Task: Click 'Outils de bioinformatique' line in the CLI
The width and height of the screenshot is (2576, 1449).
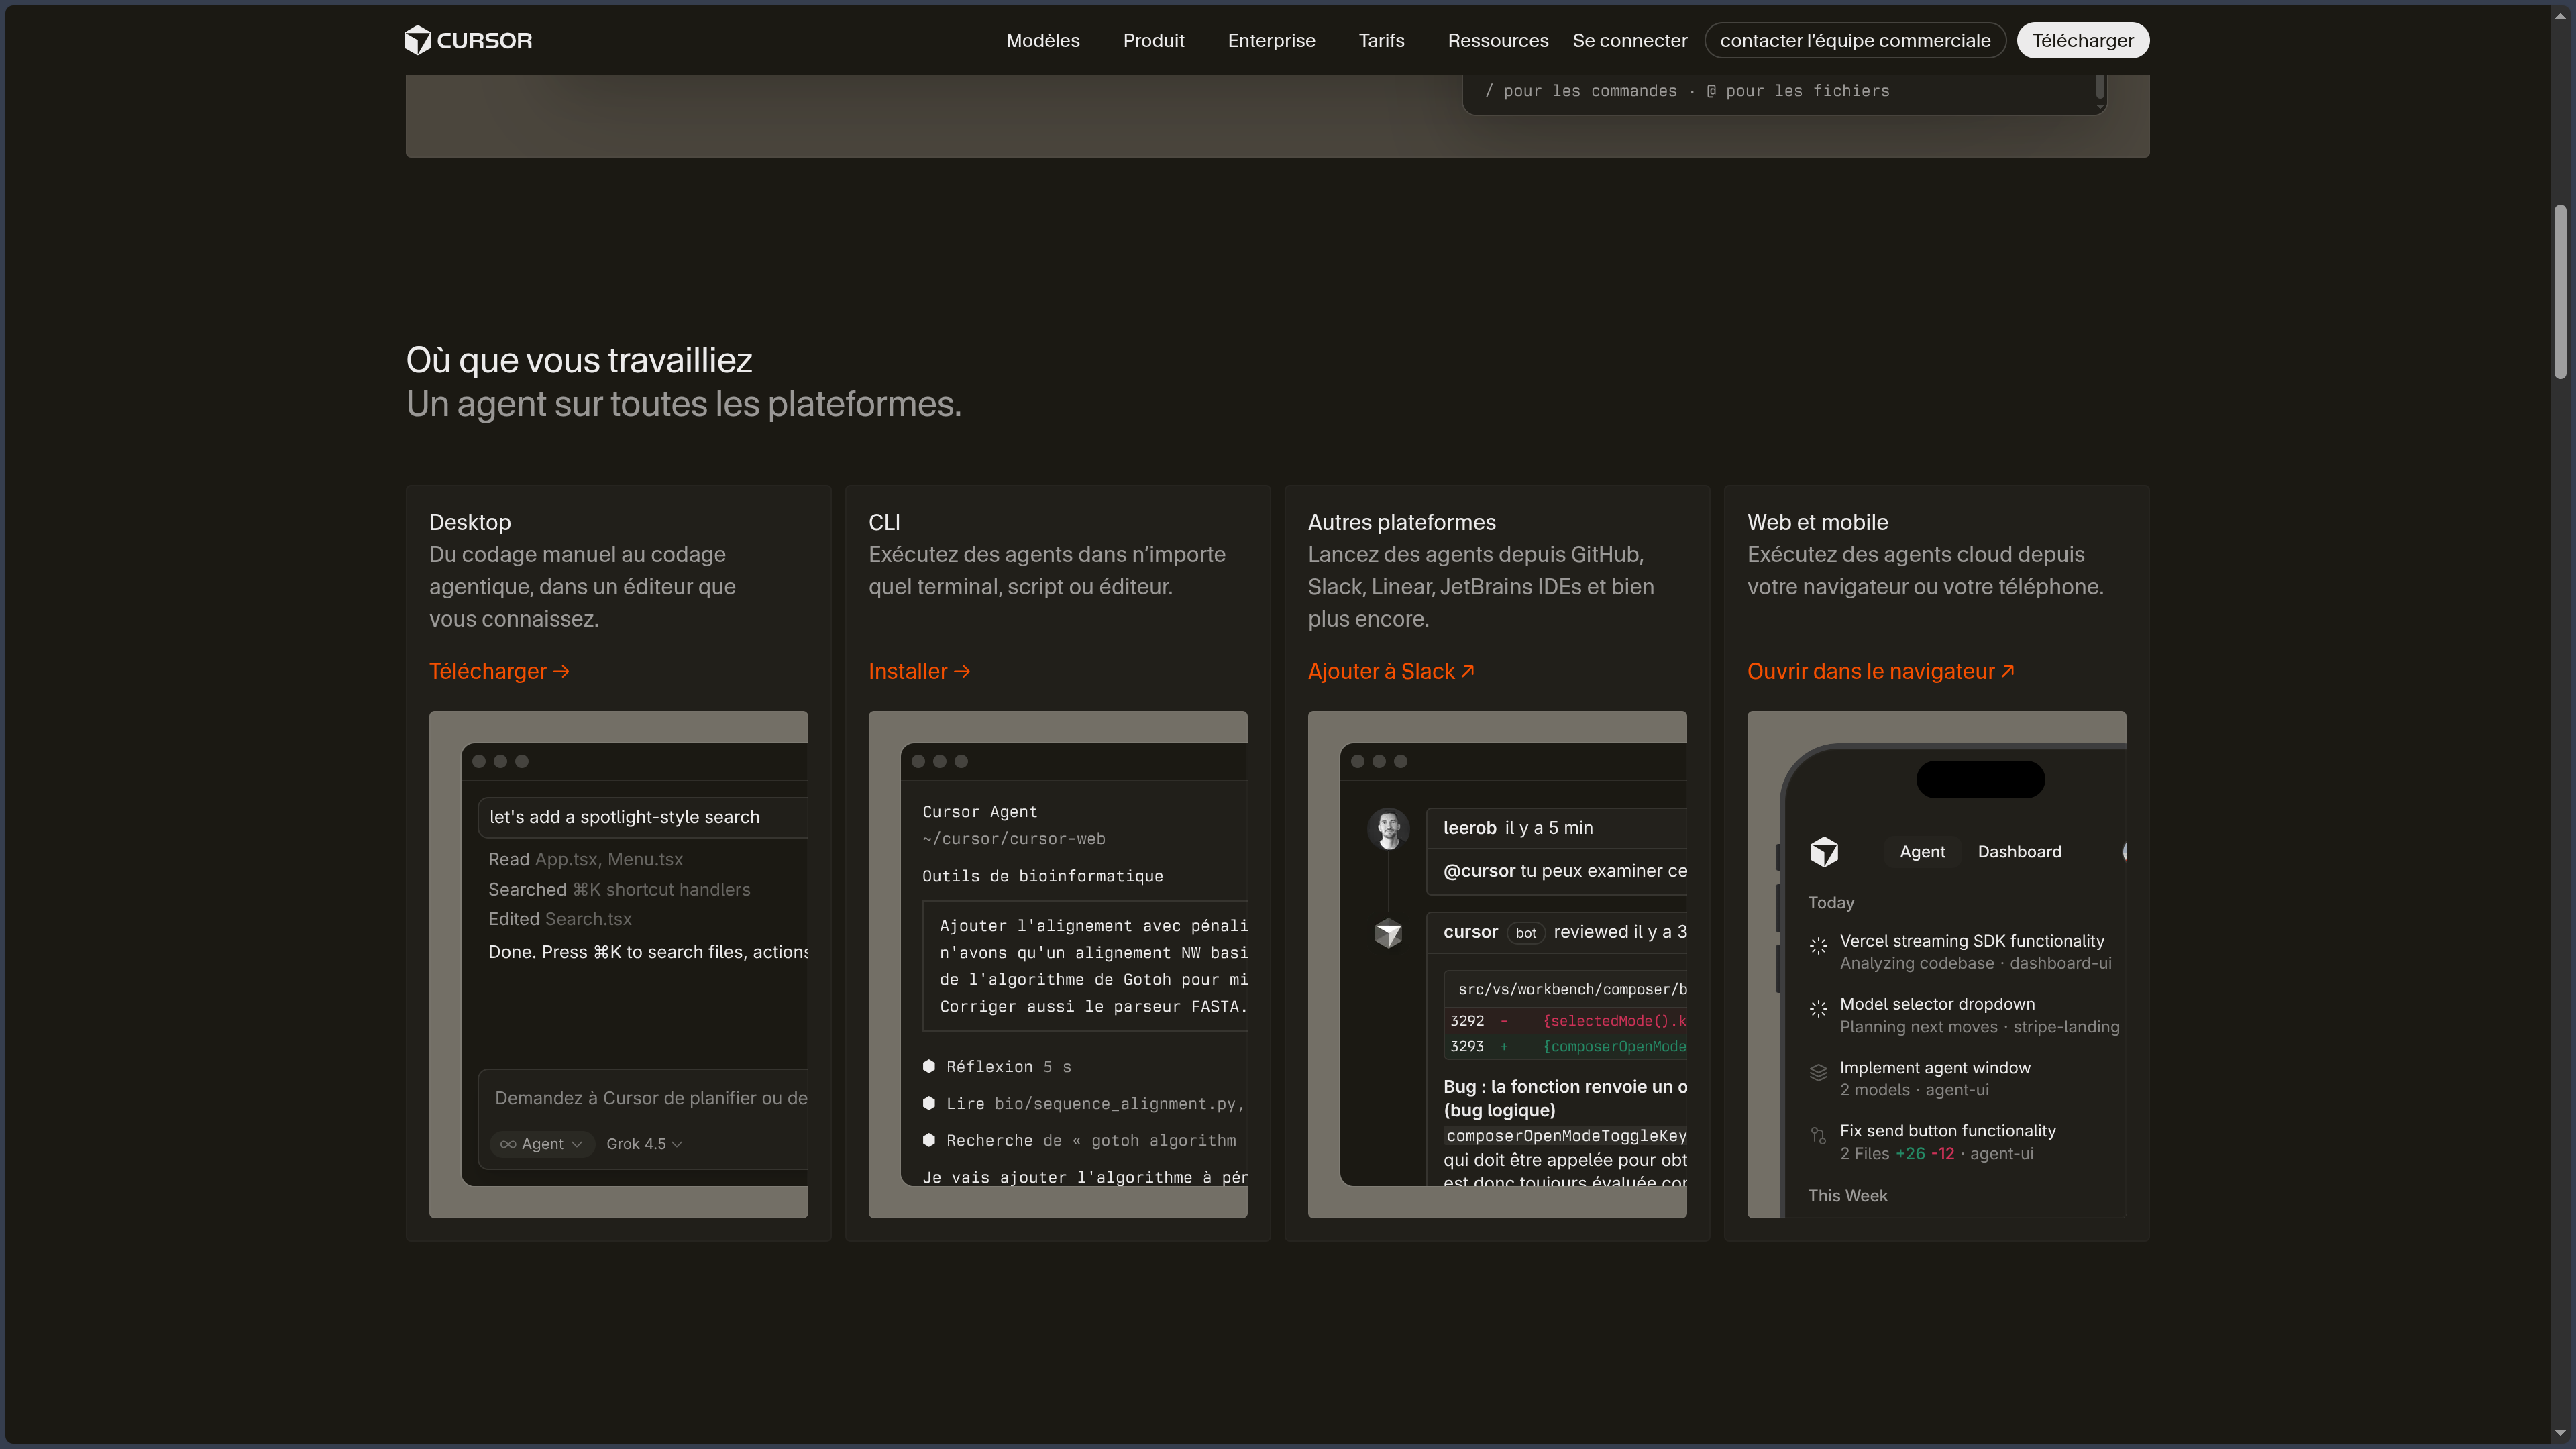Action: (1042, 876)
